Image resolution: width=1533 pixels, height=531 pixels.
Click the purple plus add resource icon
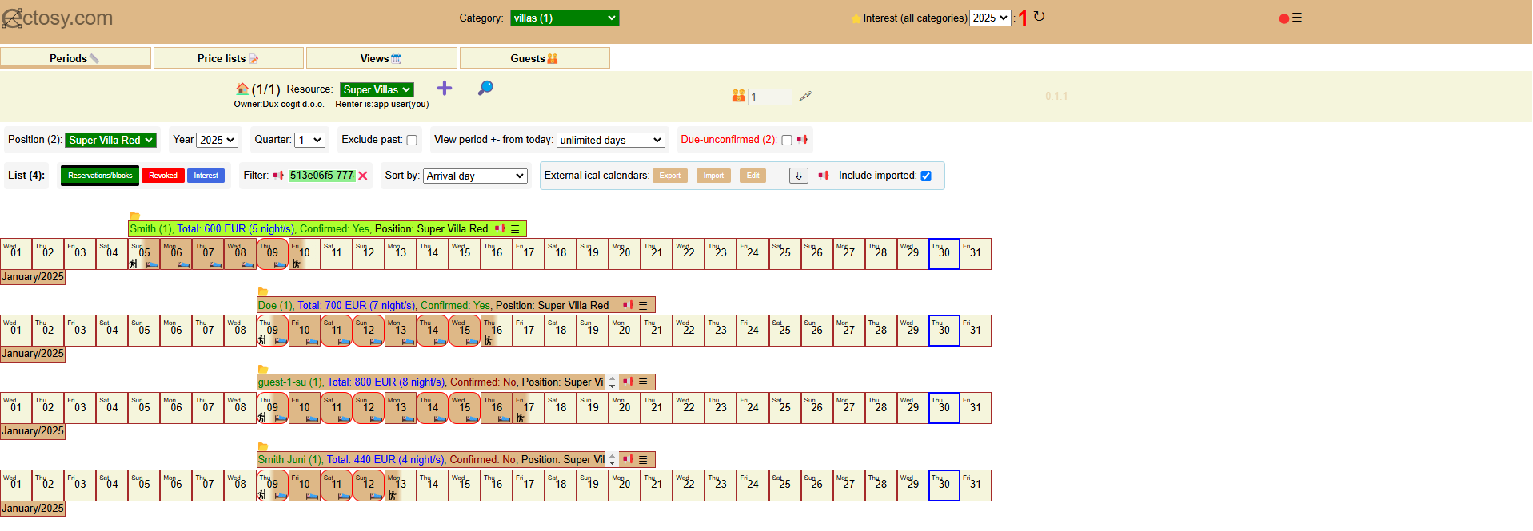pos(445,89)
